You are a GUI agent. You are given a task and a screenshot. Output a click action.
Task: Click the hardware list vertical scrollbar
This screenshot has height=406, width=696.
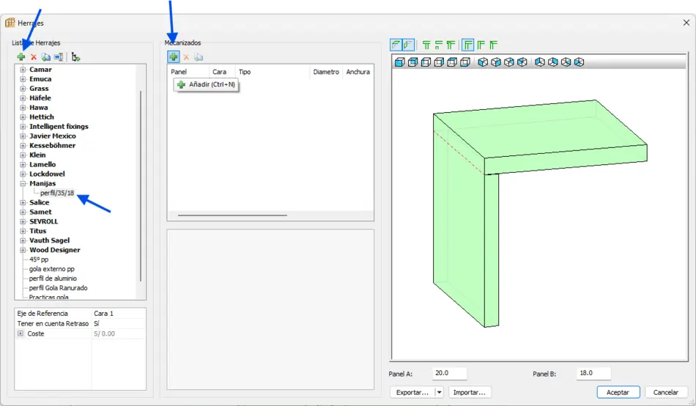[141, 183]
